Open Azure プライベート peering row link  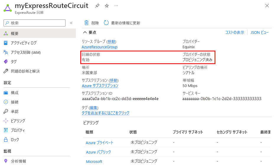99,143
